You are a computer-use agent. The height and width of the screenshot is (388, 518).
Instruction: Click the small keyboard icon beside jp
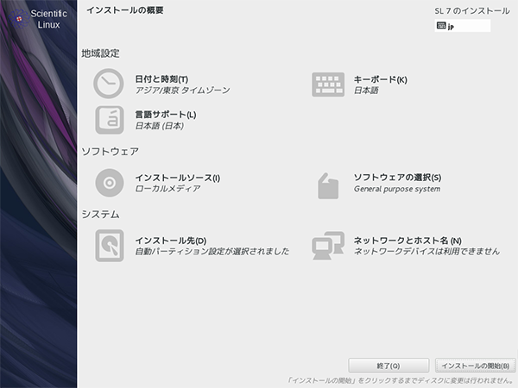pos(441,25)
